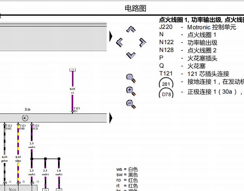
Task: Click the black triangle beside upper gray bar
Action: [111, 36]
